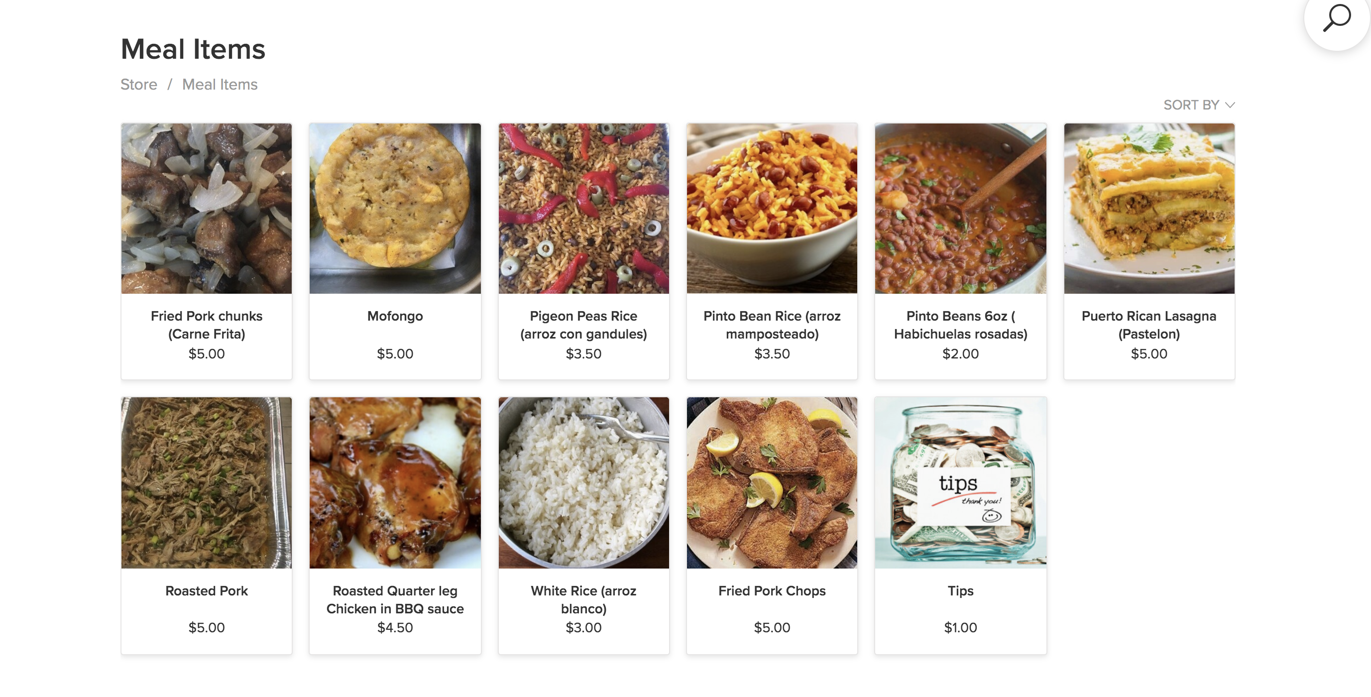Open Roasted Quarter leg Chicken title
1371x697 pixels.
click(x=395, y=599)
